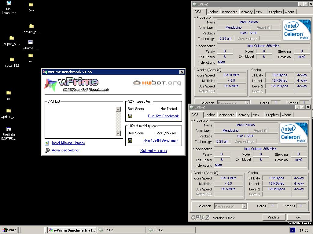Open Mainboard tab in back CPU-Z window
The image size is (313, 234).
230,12
